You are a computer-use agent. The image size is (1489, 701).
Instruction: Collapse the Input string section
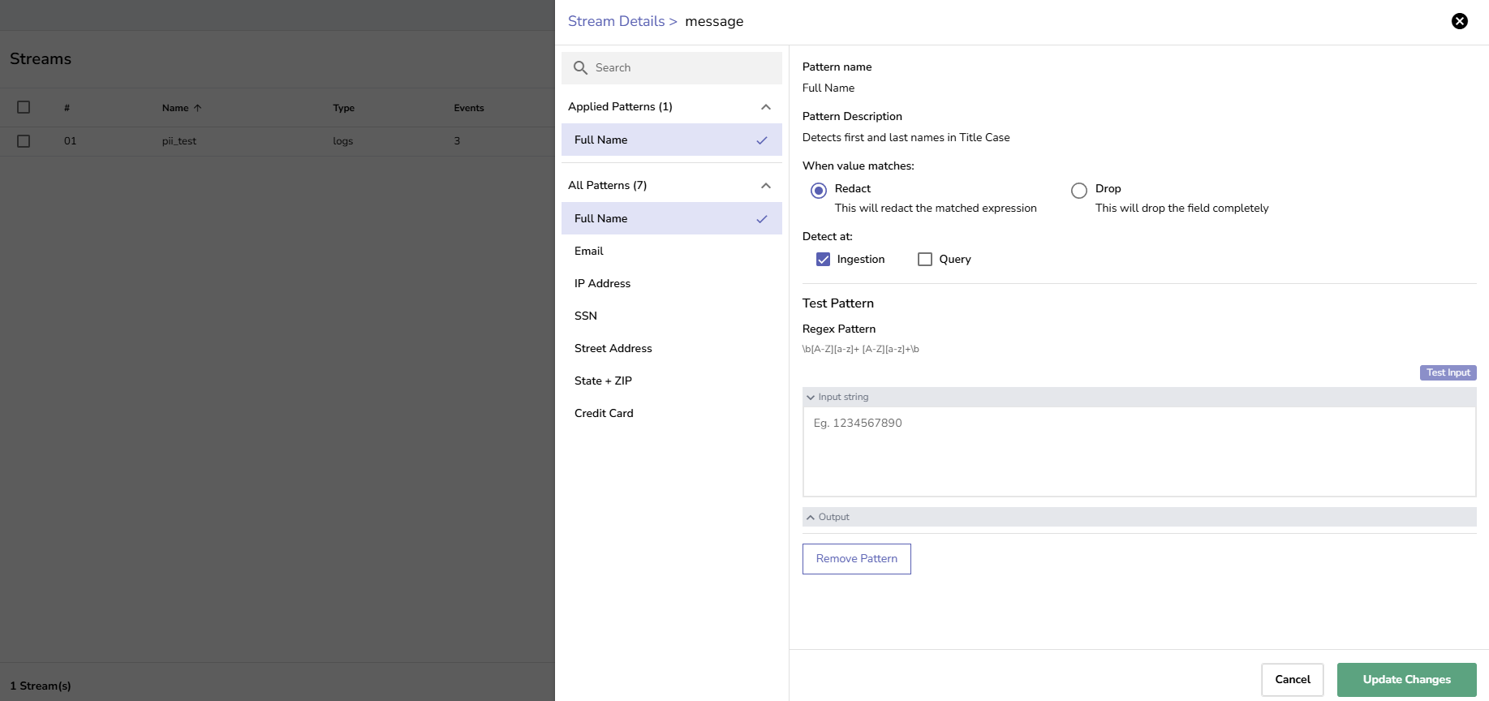[811, 398]
